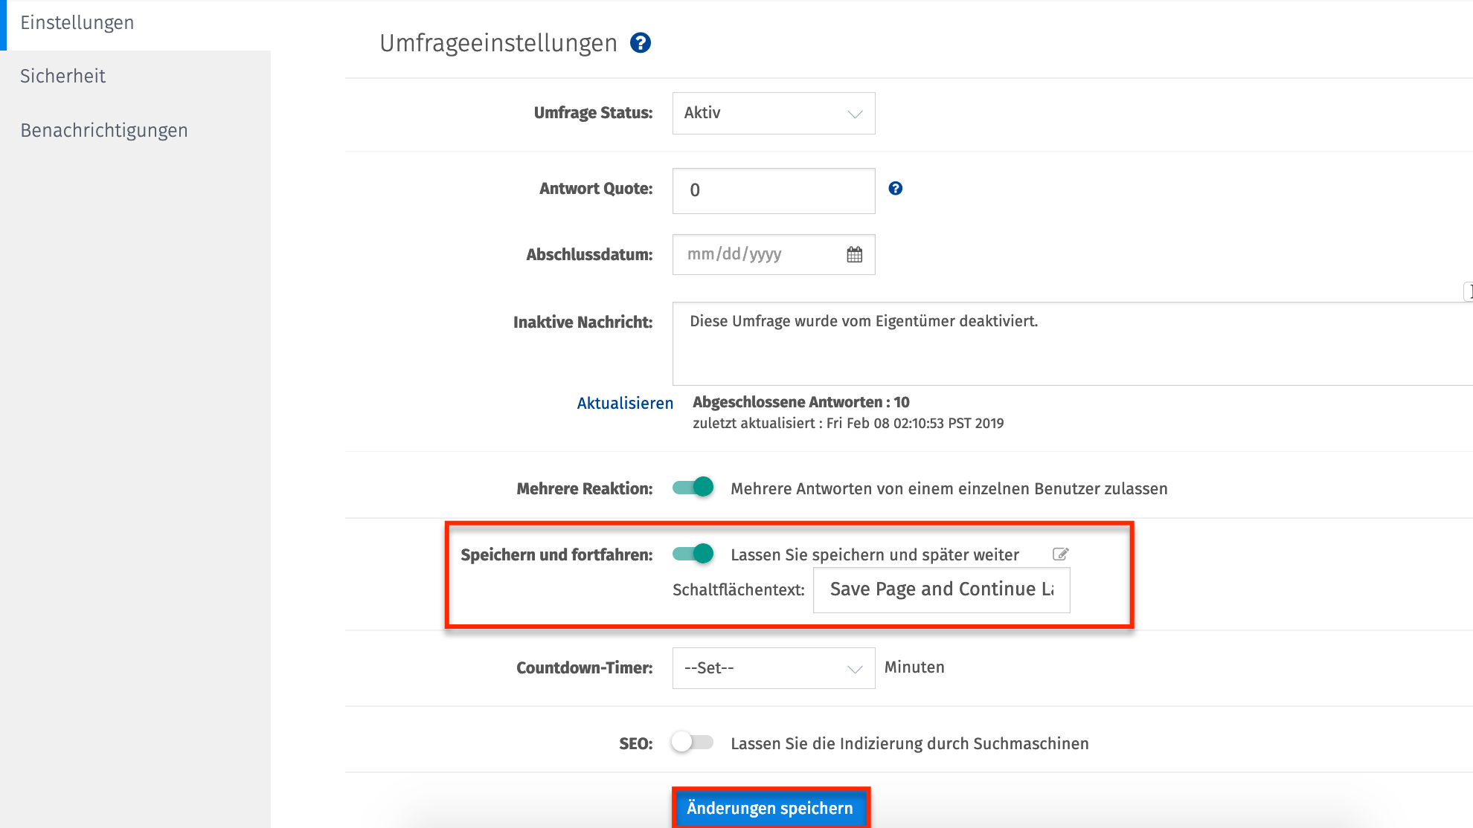The image size is (1473, 828).
Task: Click the help icon beside Antwort Quote
Action: pyautogui.click(x=896, y=188)
